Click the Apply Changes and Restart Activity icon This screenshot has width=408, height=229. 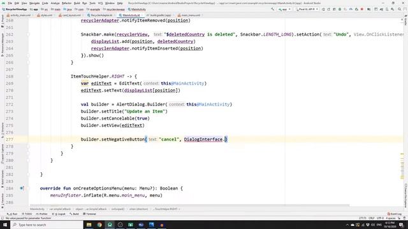(x=329, y=10)
